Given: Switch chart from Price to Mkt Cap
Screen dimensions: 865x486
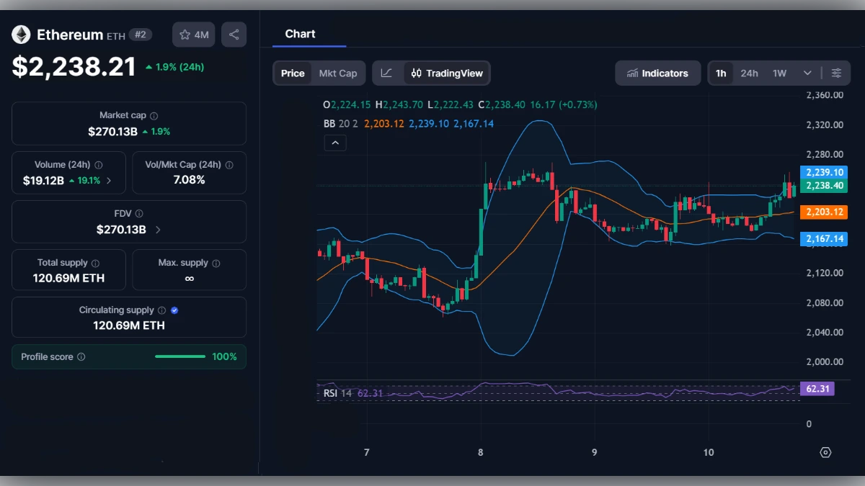Looking at the screenshot, I should [338, 73].
